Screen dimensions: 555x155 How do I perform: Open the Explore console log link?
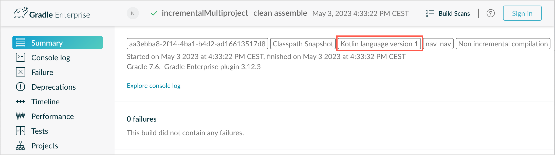pyautogui.click(x=153, y=86)
